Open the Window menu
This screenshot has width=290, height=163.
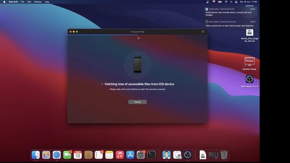(x=38, y=2)
